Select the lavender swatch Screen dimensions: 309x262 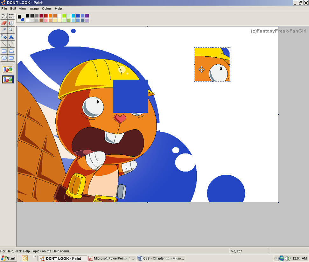(x=87, y=20)
